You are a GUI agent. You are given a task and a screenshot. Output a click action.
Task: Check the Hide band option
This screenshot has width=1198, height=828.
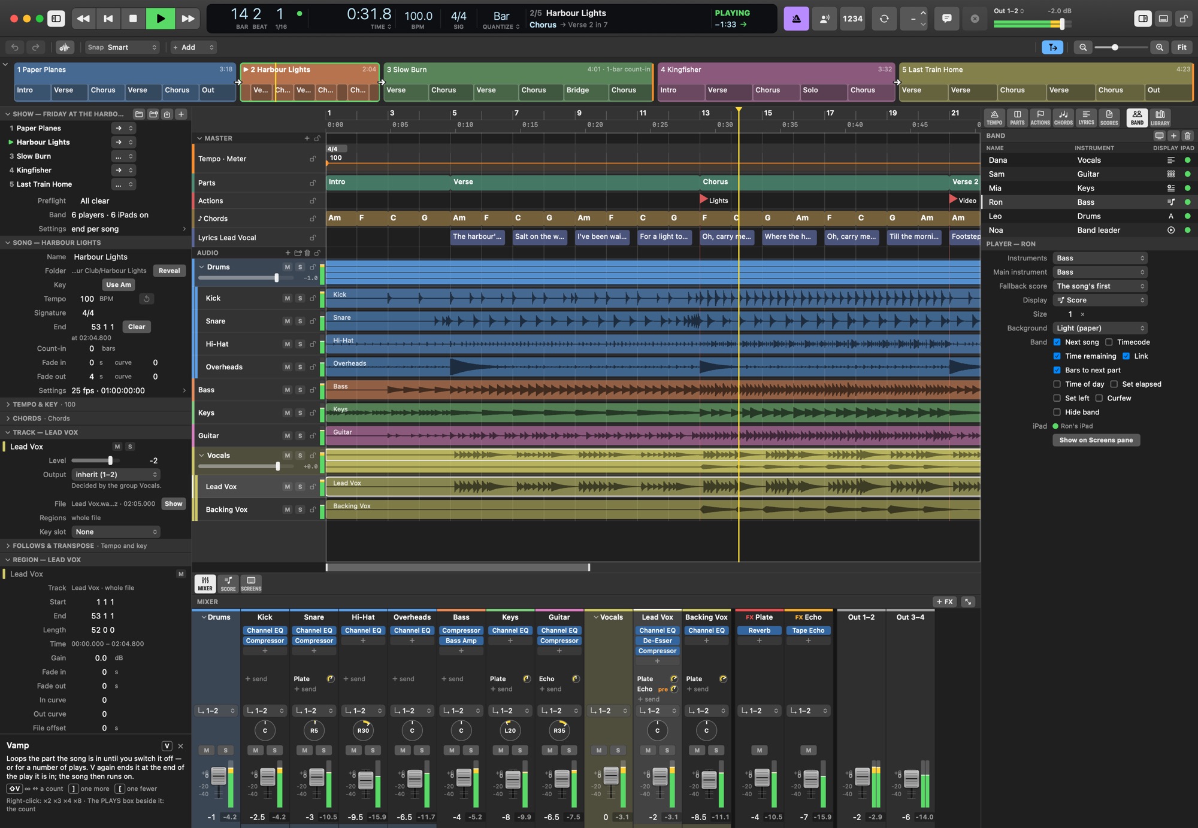(x=1057, y=412)
